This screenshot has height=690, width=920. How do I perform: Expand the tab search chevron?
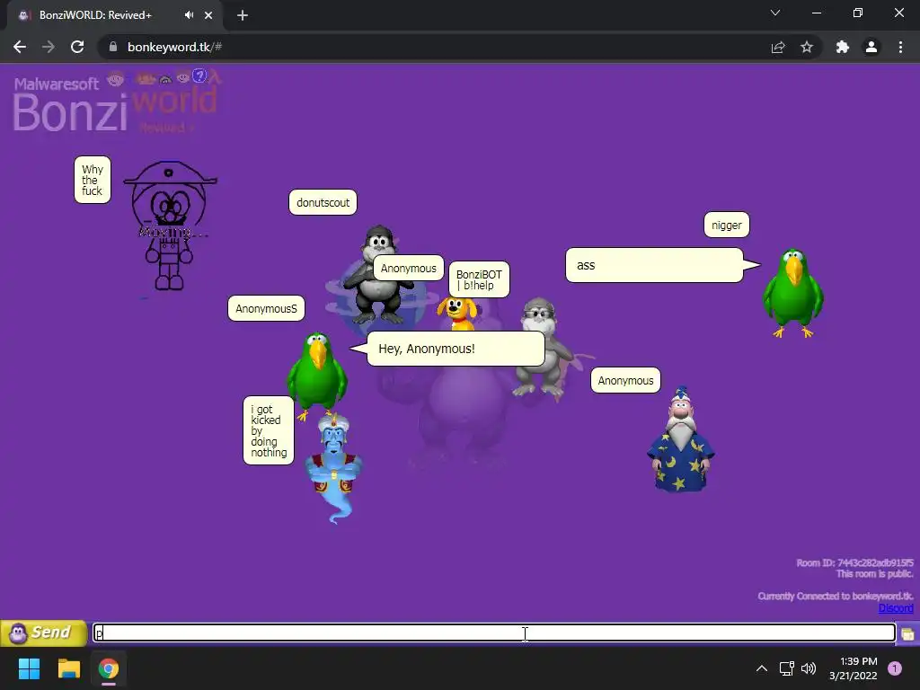[775, 13]
